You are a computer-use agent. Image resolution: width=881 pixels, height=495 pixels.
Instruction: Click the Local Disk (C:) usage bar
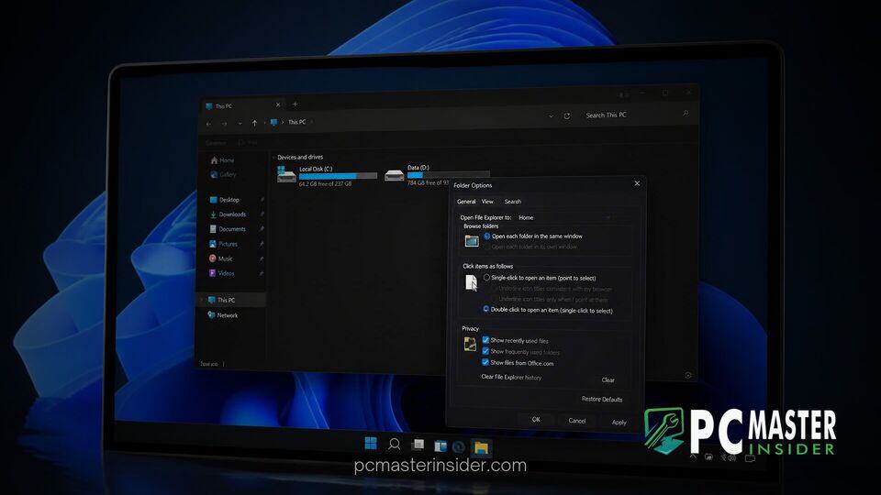(339, 176)
